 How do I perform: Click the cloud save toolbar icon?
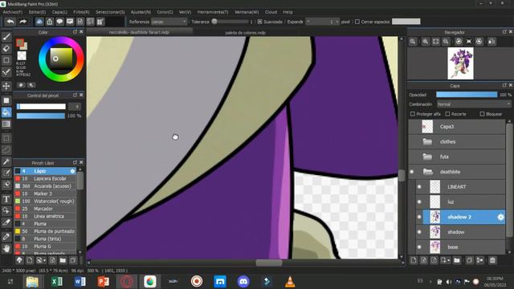click(x=39, y=22)
